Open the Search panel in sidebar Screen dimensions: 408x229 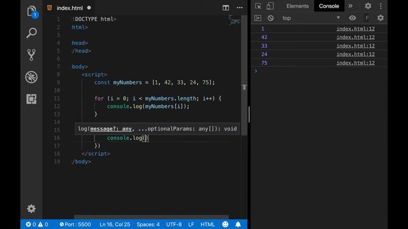pos(31,33)
